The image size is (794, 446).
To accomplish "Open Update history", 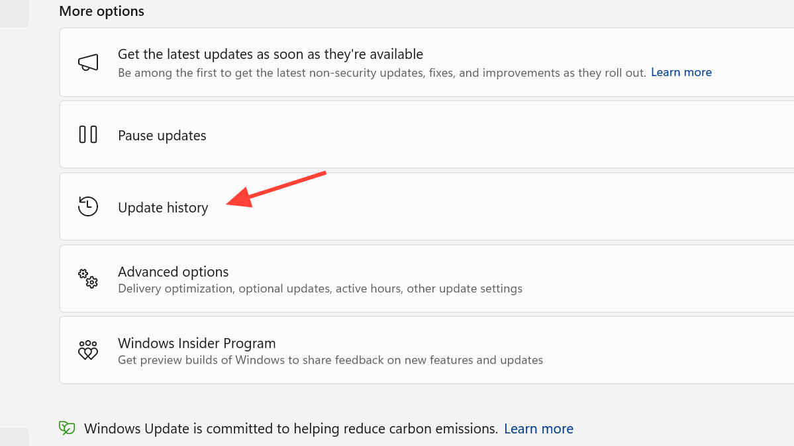I will coord(163,208).
